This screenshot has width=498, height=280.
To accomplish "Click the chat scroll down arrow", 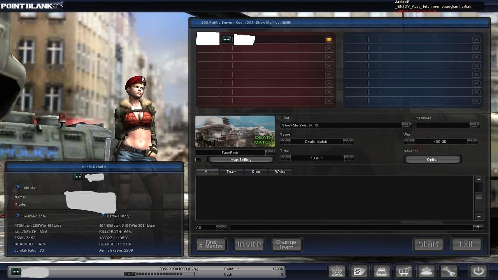I will point(479,217).
